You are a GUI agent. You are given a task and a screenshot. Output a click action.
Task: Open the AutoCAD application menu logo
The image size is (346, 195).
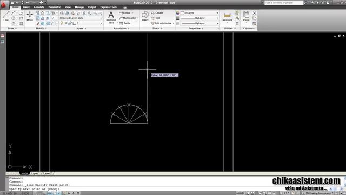pos(4,4)
